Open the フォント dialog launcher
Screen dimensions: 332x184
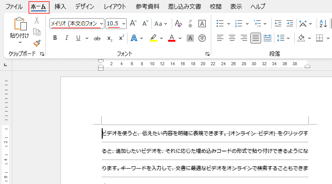tap(207, 54)
